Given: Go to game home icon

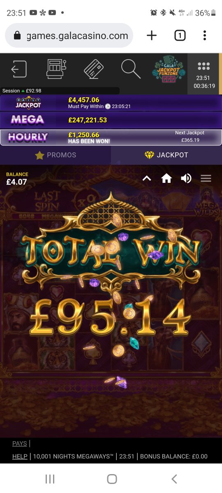Looking at the screenshot, I should click(x=166, y=178).
